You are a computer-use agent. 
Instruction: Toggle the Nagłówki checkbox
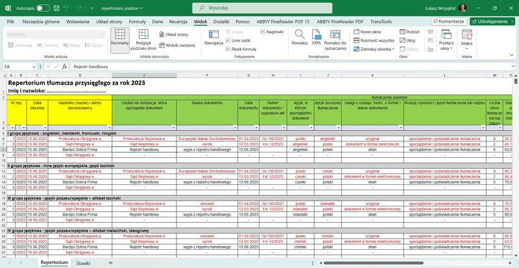click(x=262, y=31)
